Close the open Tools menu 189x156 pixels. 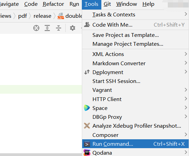pos(91,4)
